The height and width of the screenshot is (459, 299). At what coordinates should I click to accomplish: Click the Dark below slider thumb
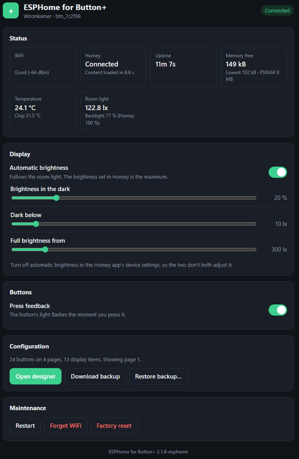pyautogui.click(x=36, y=224)
